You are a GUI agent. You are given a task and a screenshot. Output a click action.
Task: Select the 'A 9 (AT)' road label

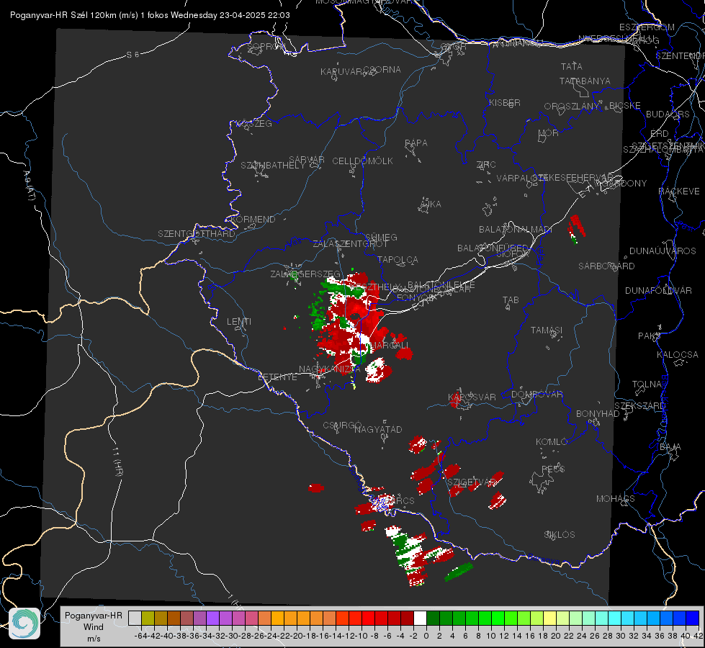(30, 186)
